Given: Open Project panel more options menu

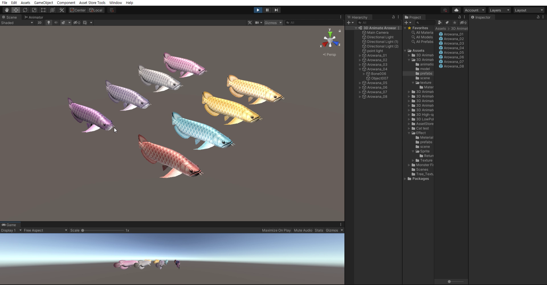Looking at the screenshot, I should (464, 17).
